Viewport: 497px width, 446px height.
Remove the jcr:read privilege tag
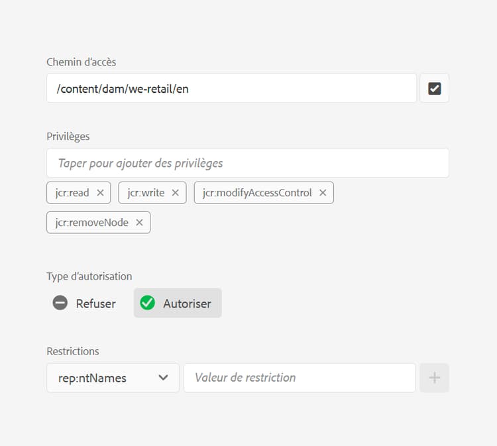click(100, 193)
